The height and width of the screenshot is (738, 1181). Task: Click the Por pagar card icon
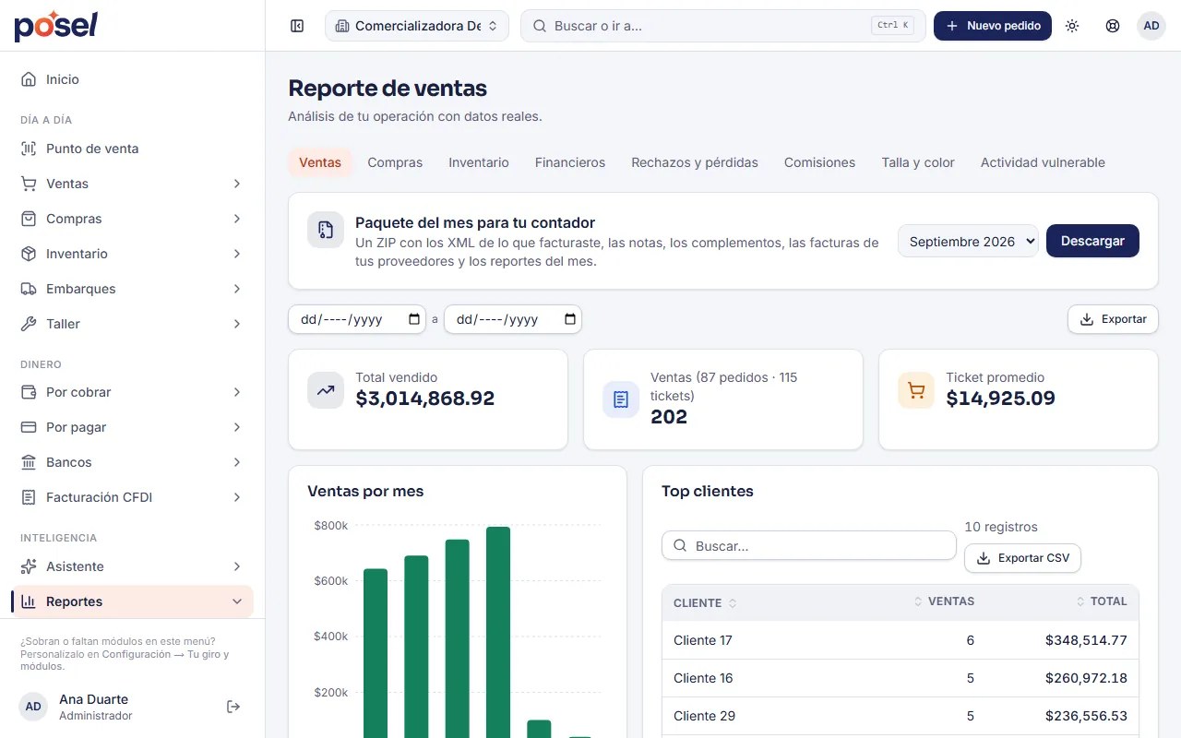tap(30, 427)
